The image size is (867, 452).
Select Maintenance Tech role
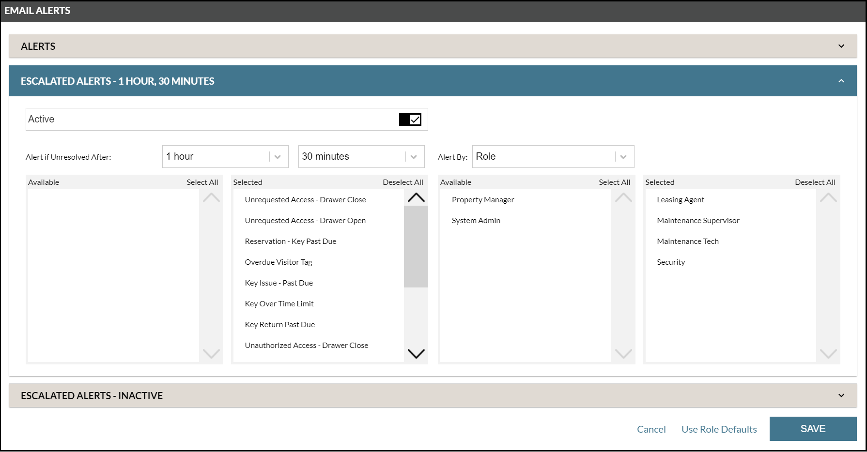coord(688,241)
